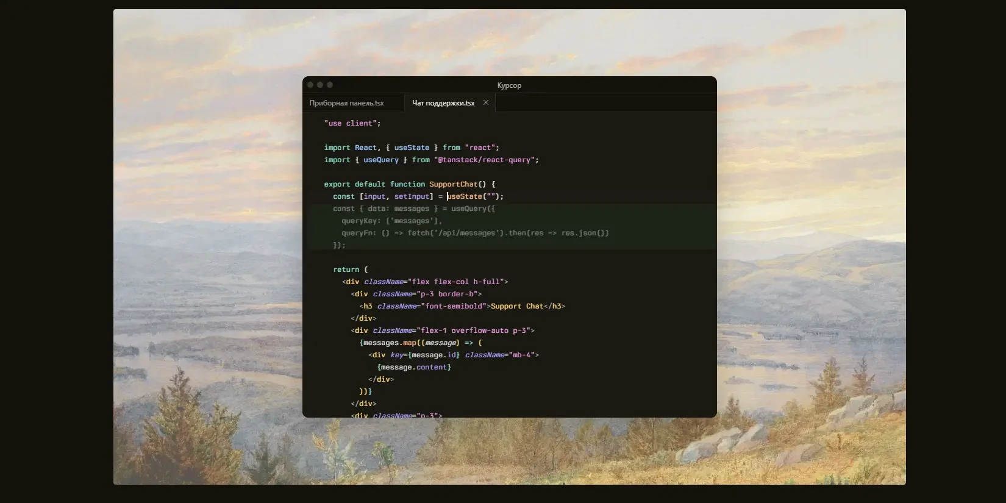Click the third dot window control

point(330,85)
